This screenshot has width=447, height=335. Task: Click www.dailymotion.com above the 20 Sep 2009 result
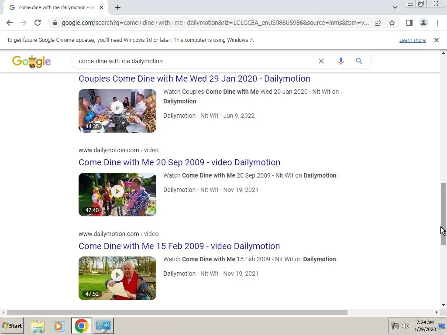pyautogui.click(x=109, y=150)
